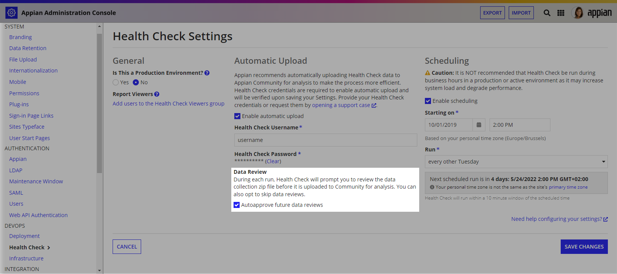The width and height of the screenshot is (617, 274).
Task: Click the Report Viewers help icon
Action: point(157,94)
